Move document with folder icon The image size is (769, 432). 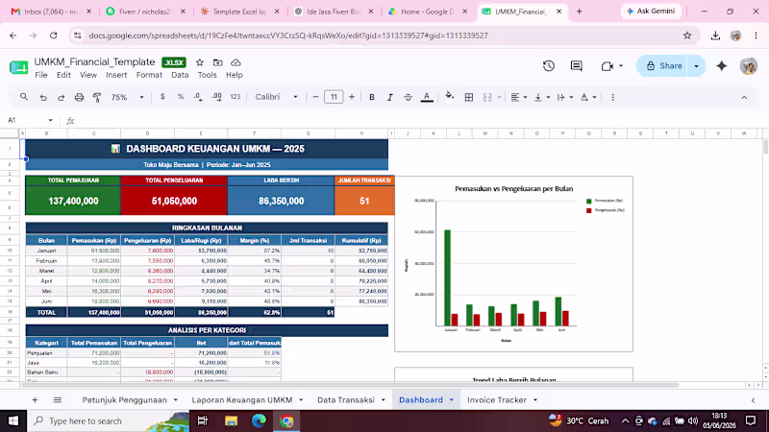point(217,62)
